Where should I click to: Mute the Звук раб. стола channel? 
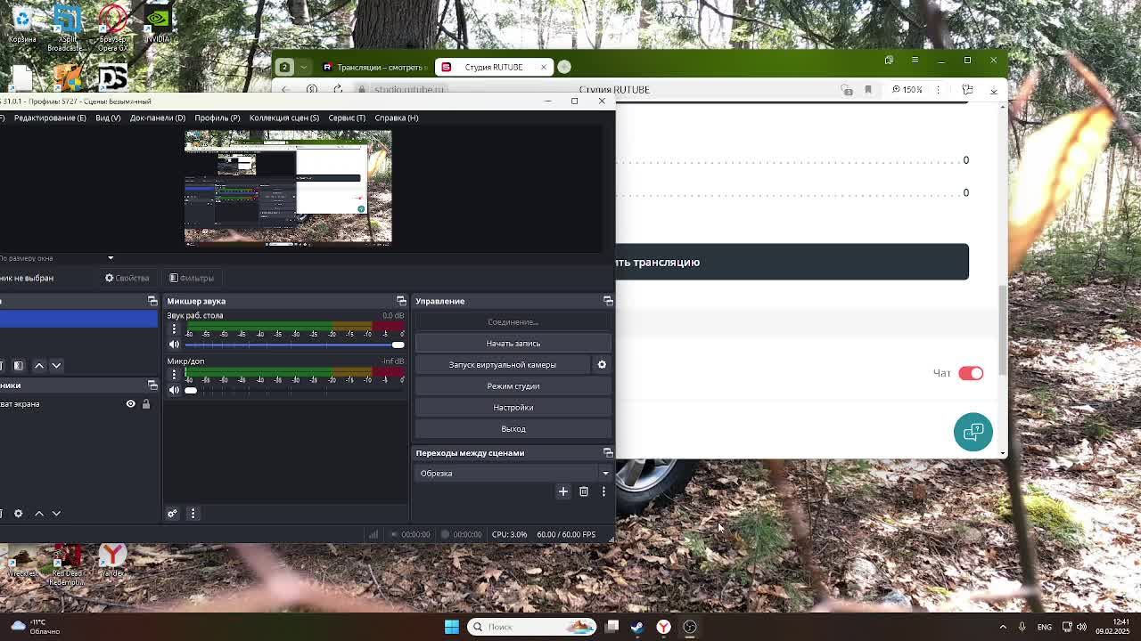point(174,345)
